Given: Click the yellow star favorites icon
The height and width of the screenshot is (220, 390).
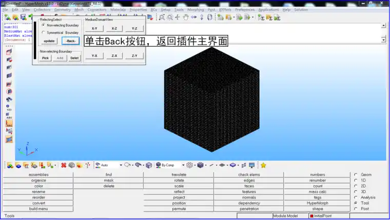Looking at the screenshot, I should (x=263, y=165).
